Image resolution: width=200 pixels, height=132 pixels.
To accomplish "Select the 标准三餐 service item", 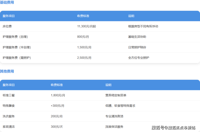I will coord(9,95).
